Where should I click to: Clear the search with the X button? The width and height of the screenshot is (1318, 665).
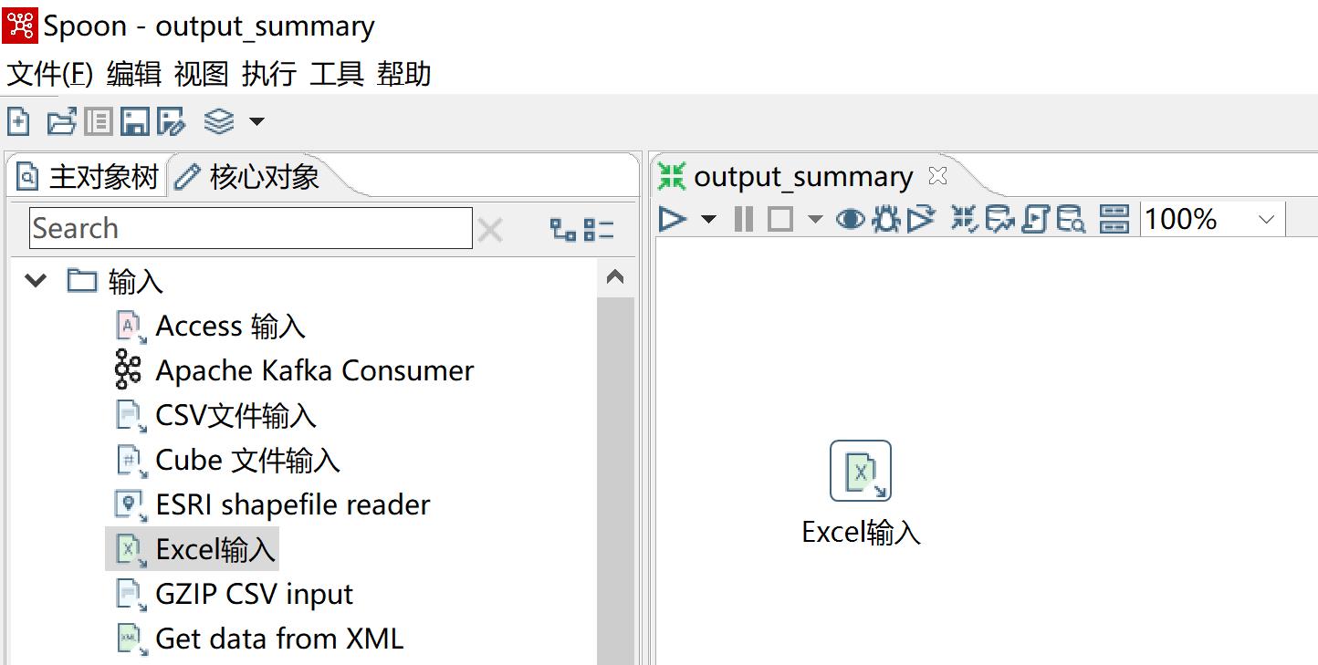(x=490, y=230)
